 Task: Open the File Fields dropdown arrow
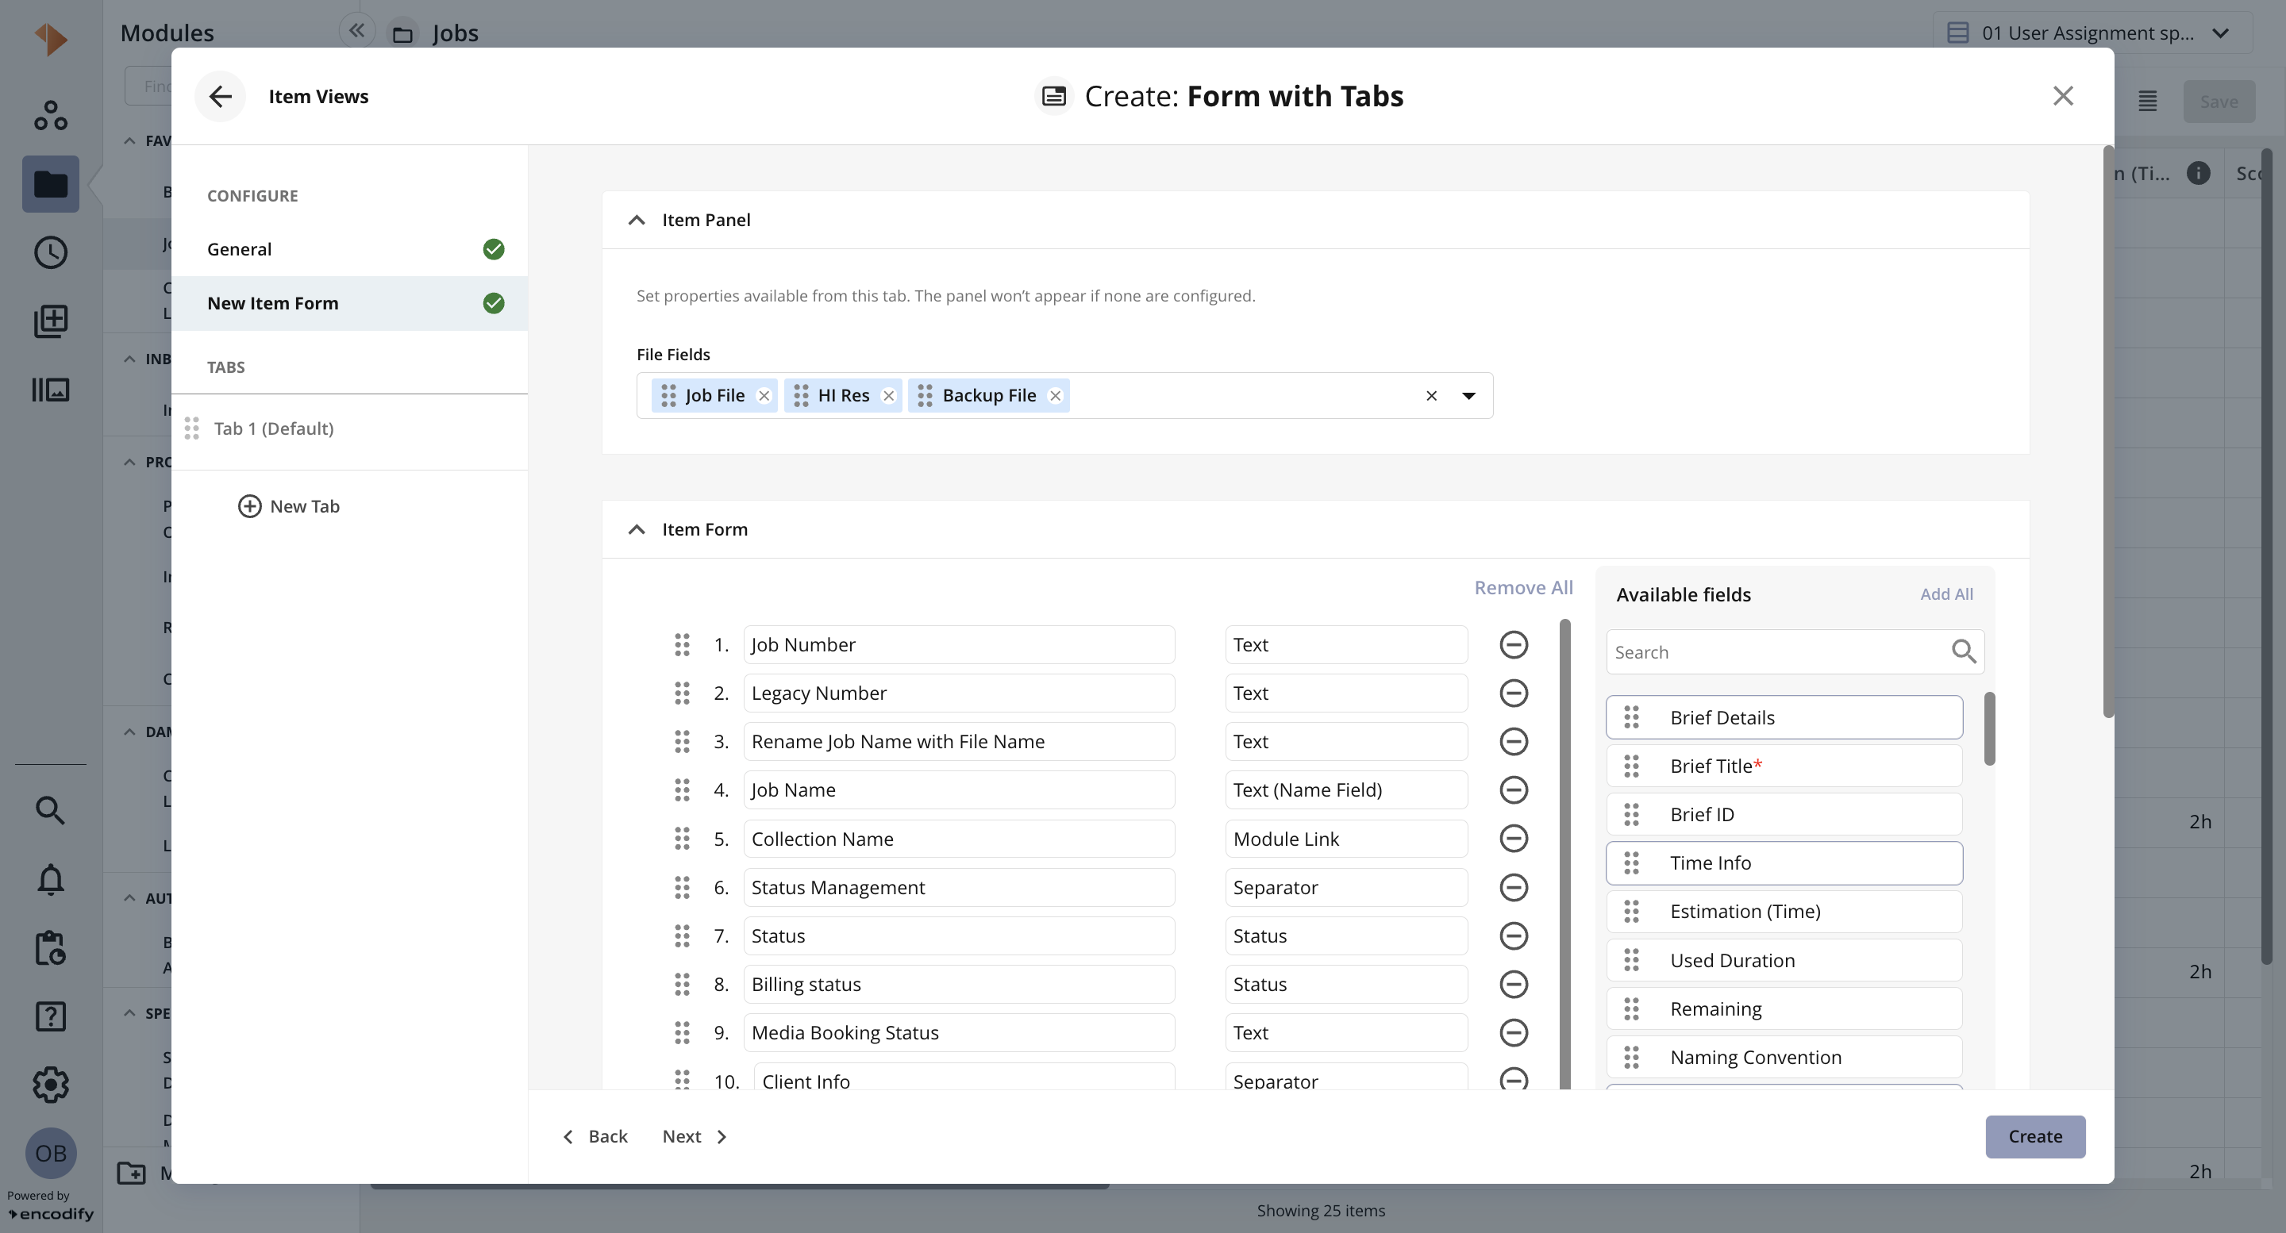pos(1468,396)
